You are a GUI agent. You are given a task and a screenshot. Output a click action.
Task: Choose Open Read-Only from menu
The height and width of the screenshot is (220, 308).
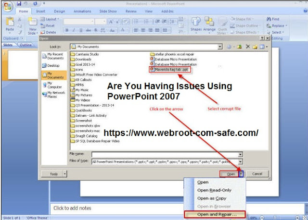click(215, 190)
